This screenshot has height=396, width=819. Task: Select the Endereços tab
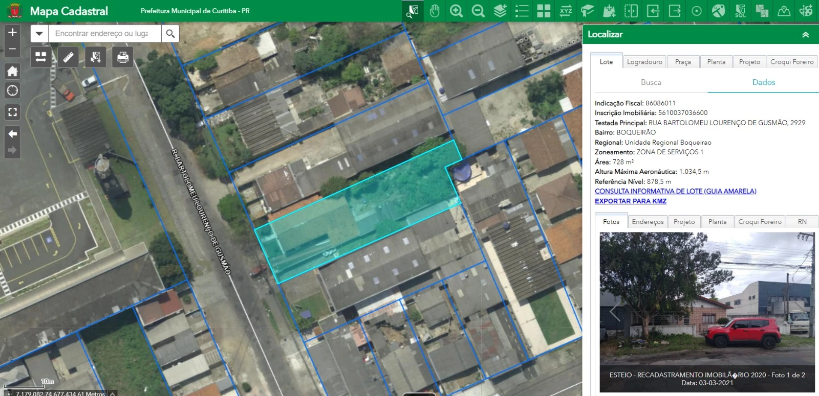point(648,222)
